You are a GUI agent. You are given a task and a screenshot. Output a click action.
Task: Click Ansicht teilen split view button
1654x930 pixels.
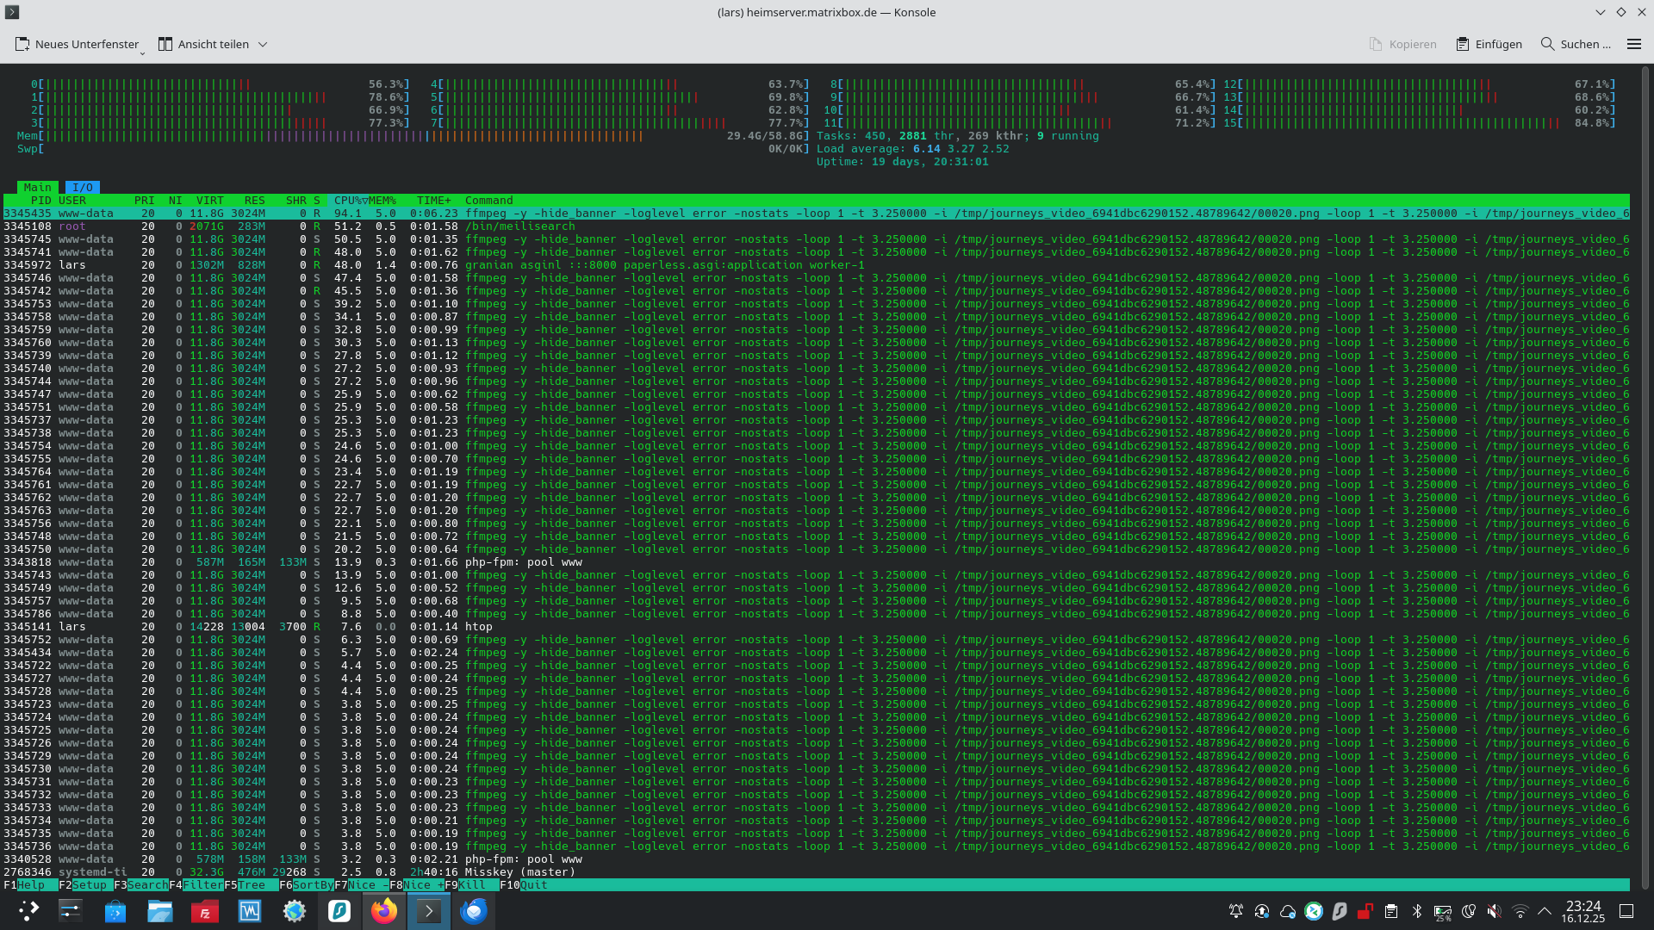tap(203, 44)
